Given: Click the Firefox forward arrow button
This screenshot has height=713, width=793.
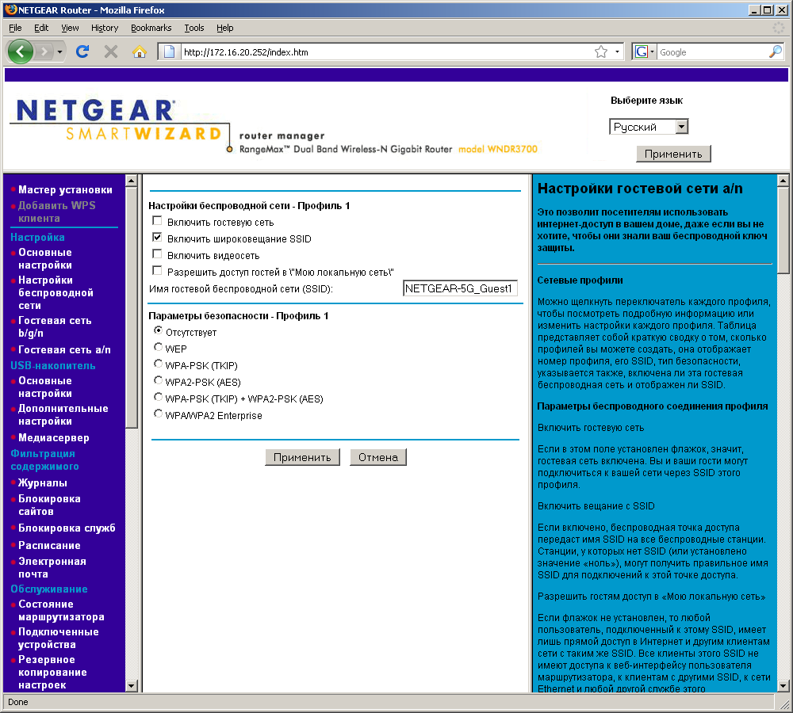Looking at the screenshot, I should pos(44,51).
